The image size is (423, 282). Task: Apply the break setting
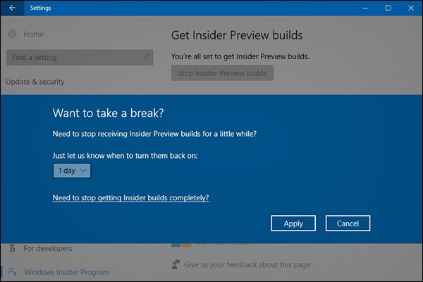click(293, 223)
